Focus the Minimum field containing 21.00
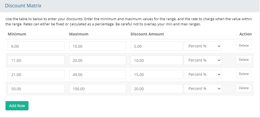260x118 pixels. click(36, 74)
